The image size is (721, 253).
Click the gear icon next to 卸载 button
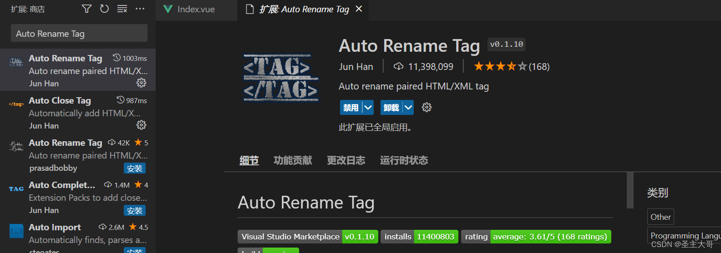(x=427, y=107)
